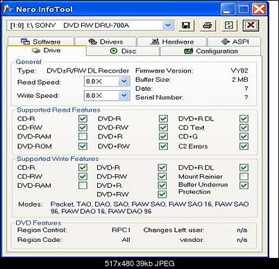Minimize the Nero InfoTool window
Screen dimensions: 279x269
(227, 9)
